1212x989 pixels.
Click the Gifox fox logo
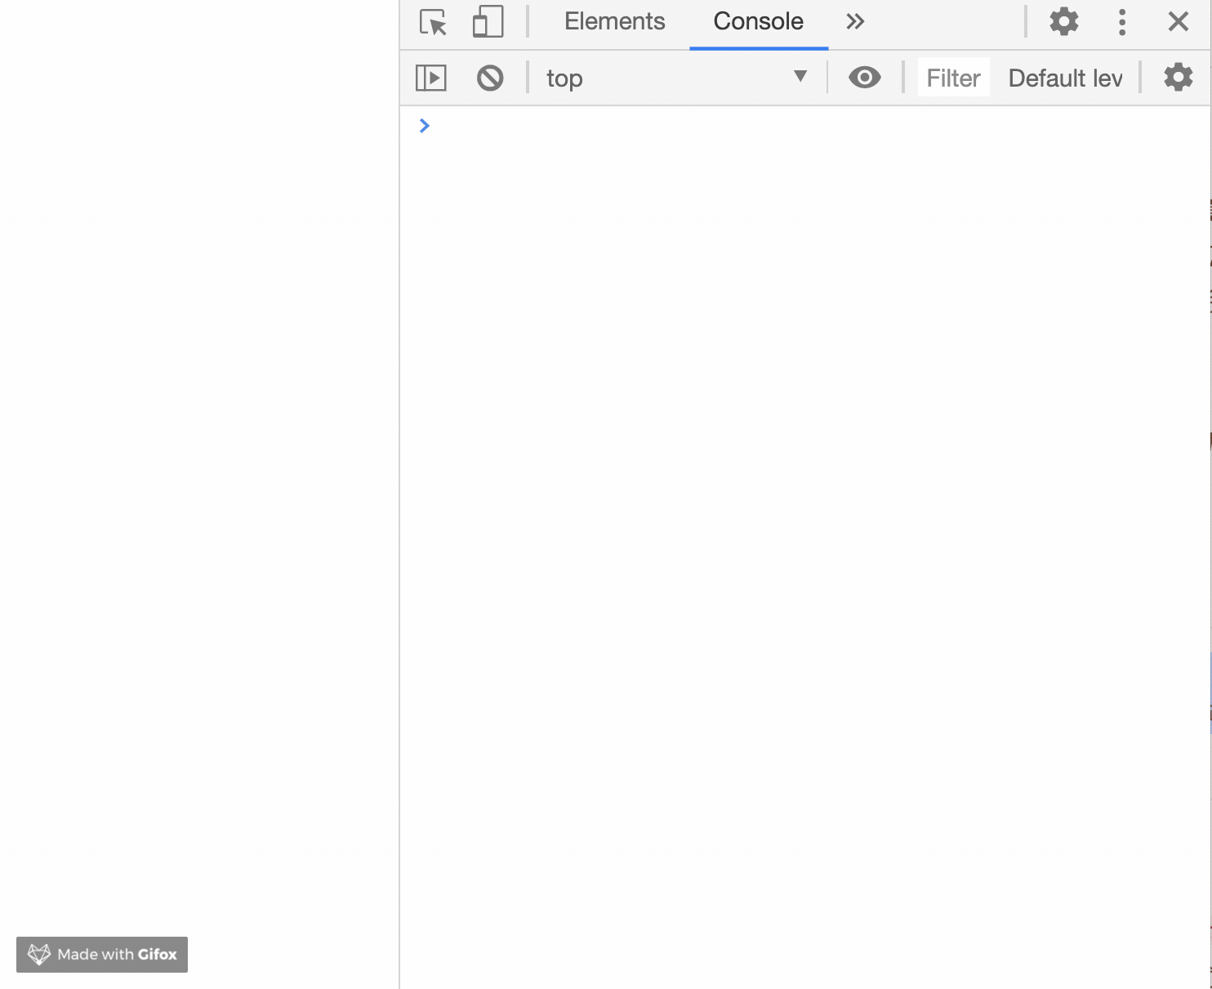(39, 955)
